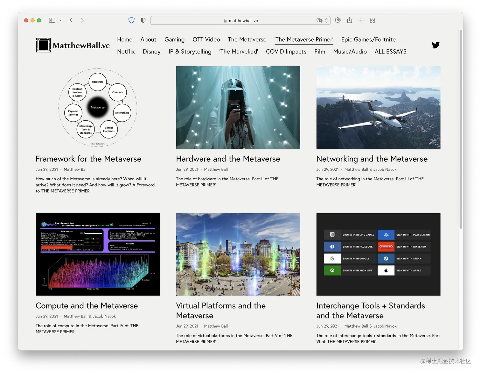Open the gear extension icon in the toolbar

click(x=338, y=20)
